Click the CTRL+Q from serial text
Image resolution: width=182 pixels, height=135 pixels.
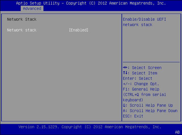[145, 97]
